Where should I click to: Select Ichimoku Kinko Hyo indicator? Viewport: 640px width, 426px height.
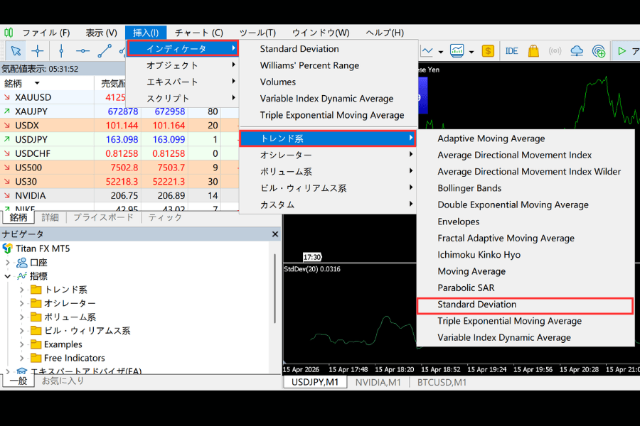479,255
